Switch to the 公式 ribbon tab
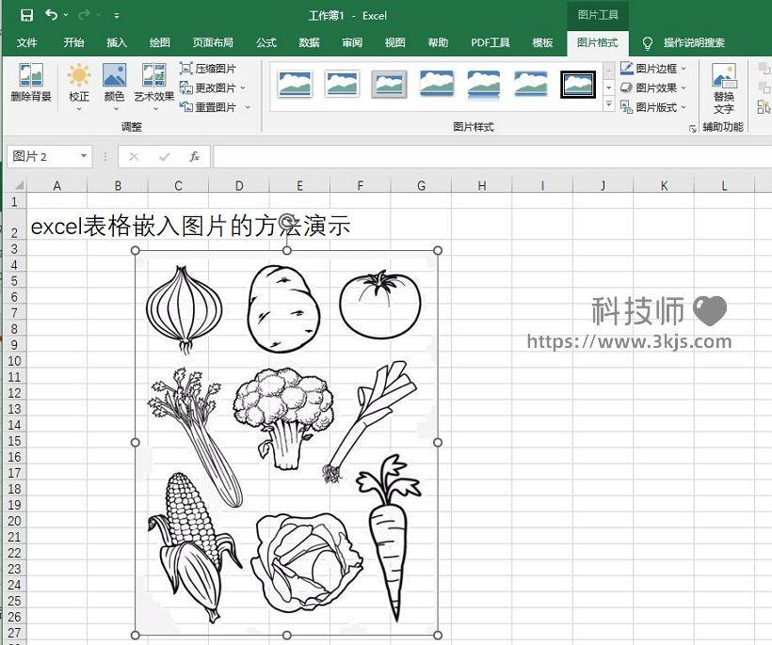Image resolution: width=772 pixels, height=645 pixels. coord(265,42)
